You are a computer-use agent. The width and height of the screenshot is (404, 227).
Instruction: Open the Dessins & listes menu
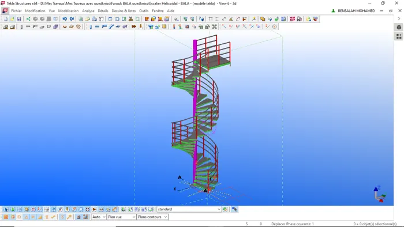click(124, 11)
